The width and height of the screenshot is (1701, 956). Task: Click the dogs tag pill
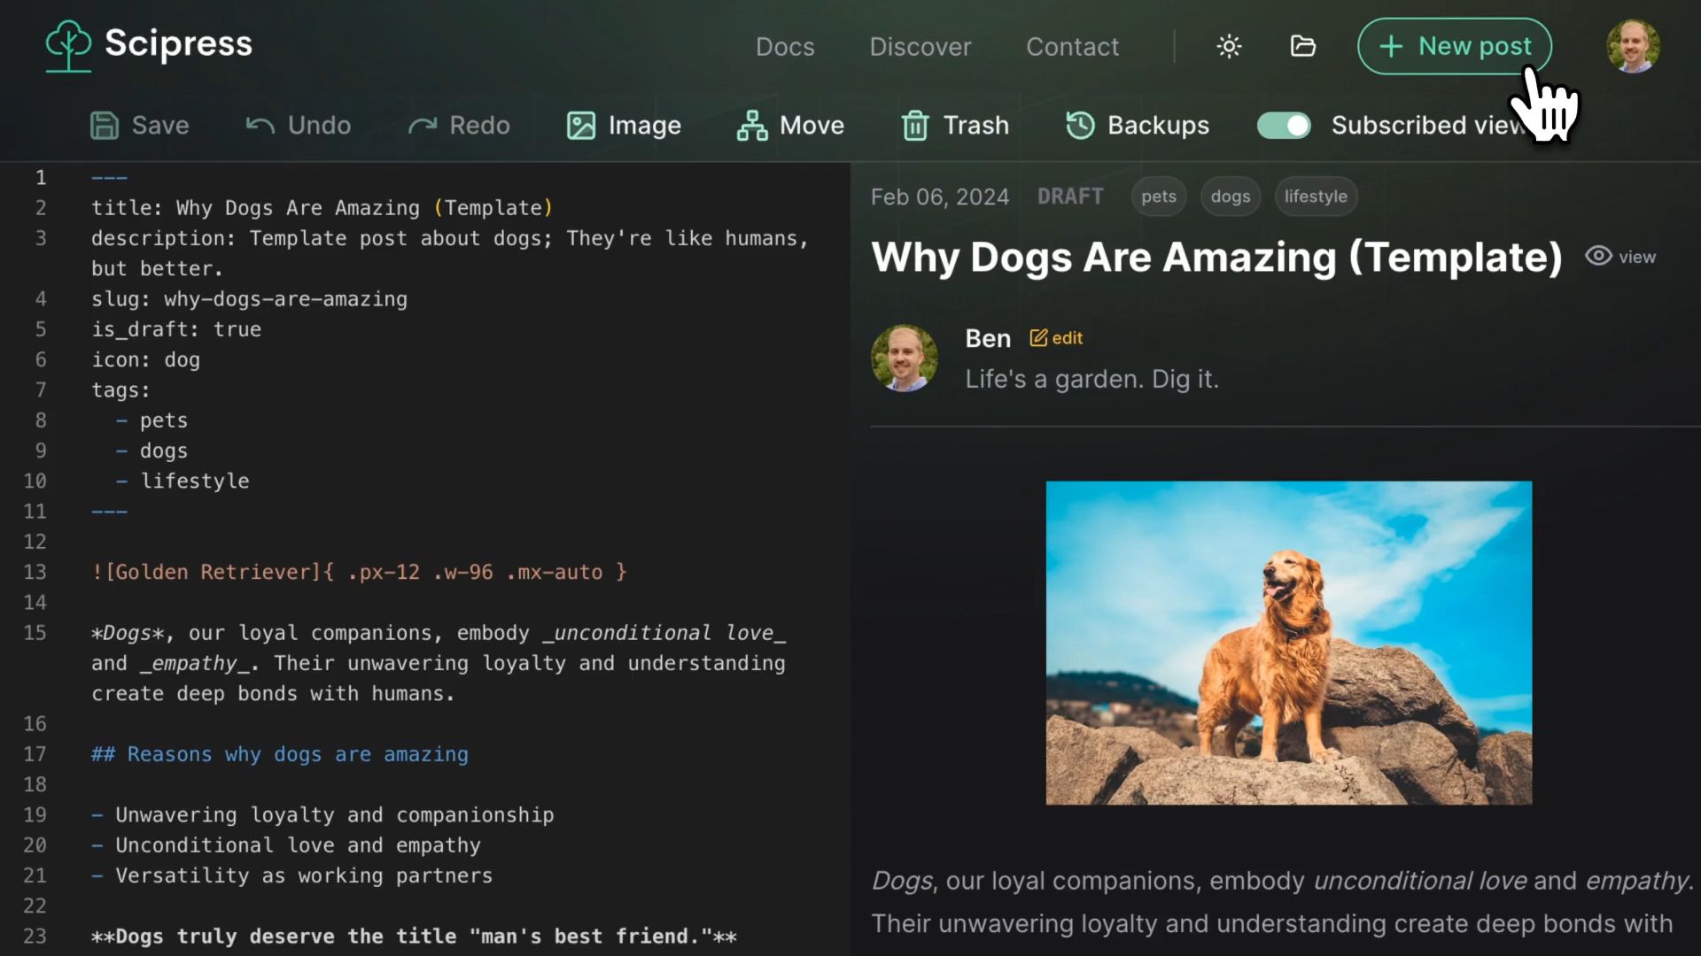pos(1230,196)
